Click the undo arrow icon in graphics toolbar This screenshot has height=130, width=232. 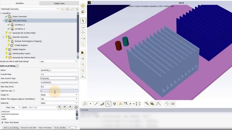click(167, 104)
